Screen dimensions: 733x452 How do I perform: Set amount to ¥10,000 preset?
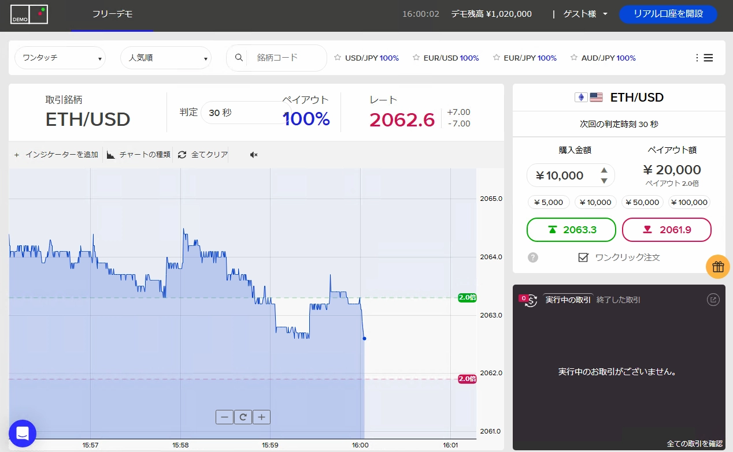[596, 202]
